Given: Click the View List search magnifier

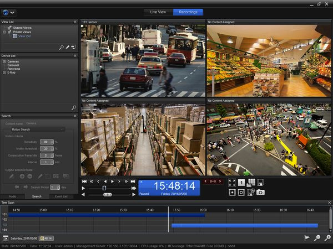Looking at the screenshot, I should tap(61, 48).
